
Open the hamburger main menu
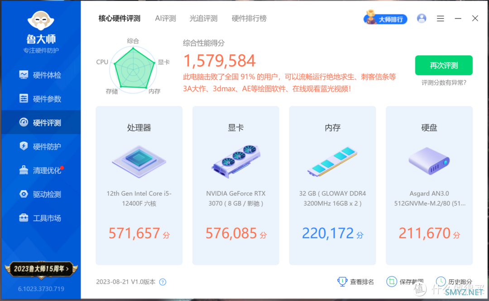point(441,19)
